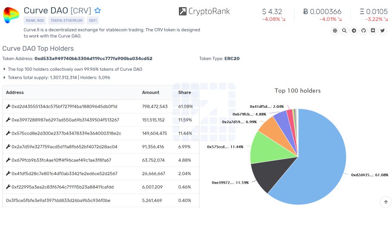This screenshot has height=225, width=392.
Task: Click the Ξ 0.0105 price value
Action: click(374, 12)
